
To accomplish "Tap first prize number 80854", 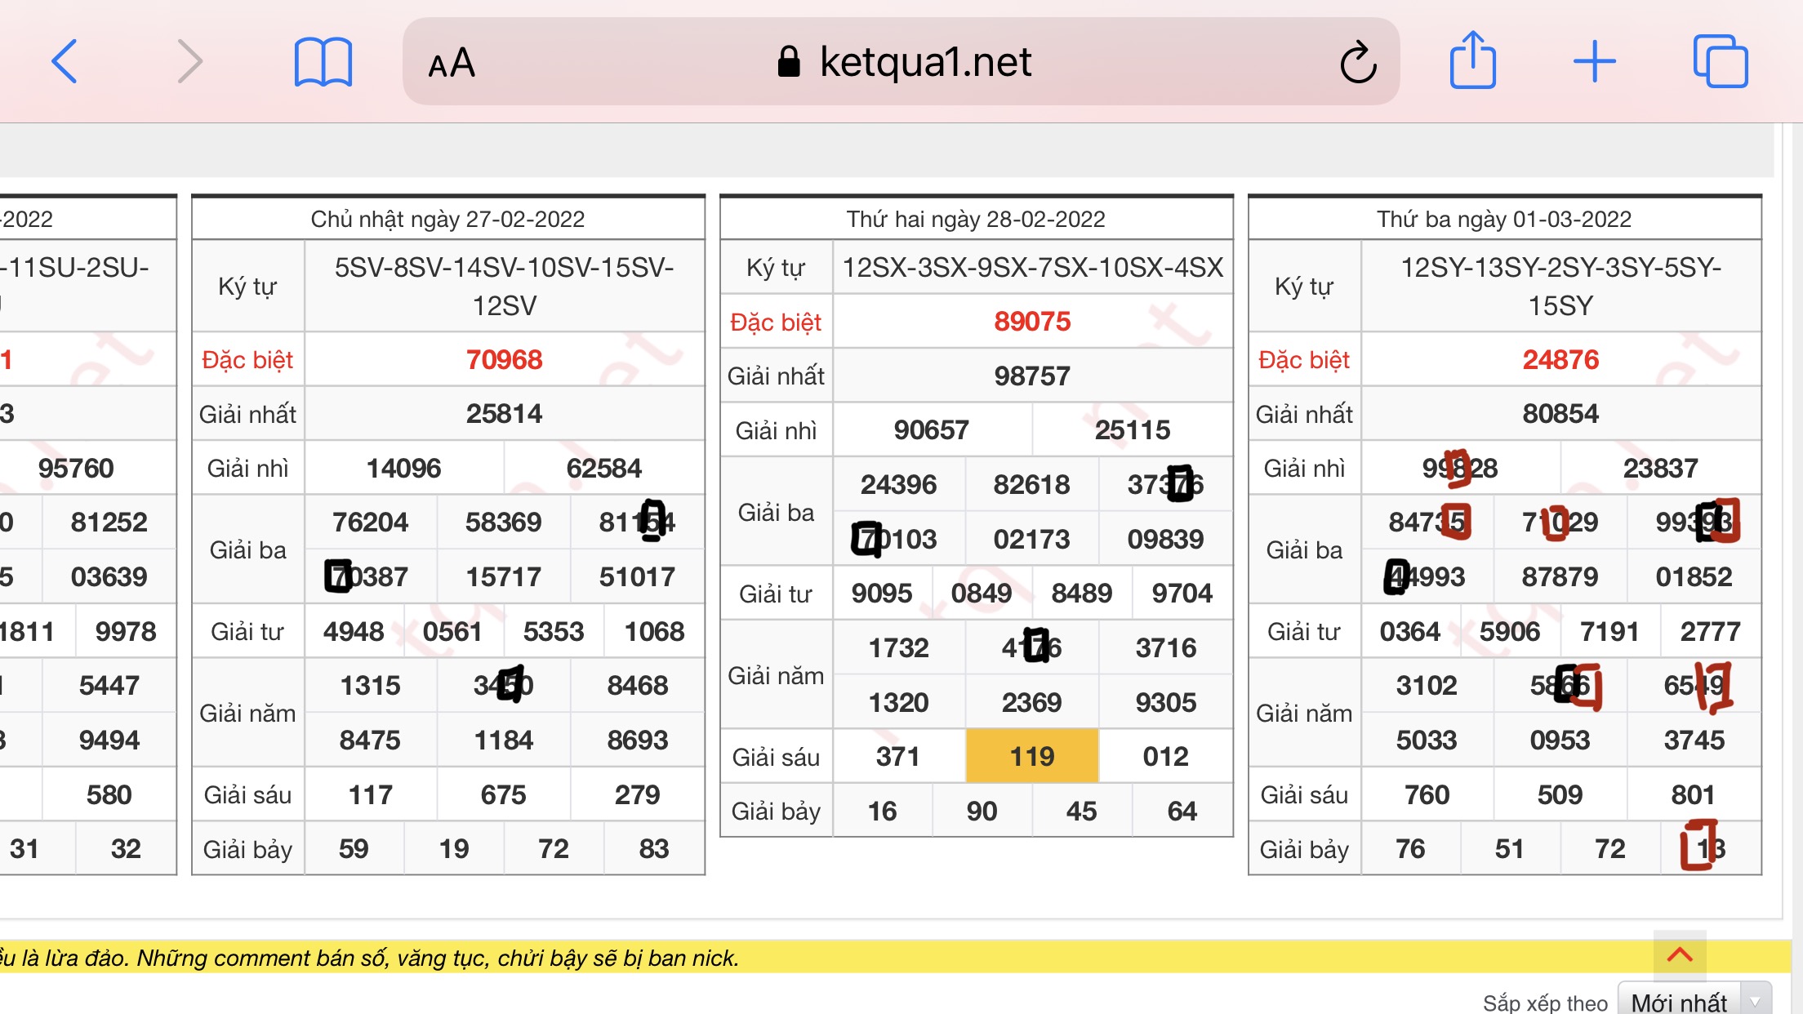I will (1560, 413).
